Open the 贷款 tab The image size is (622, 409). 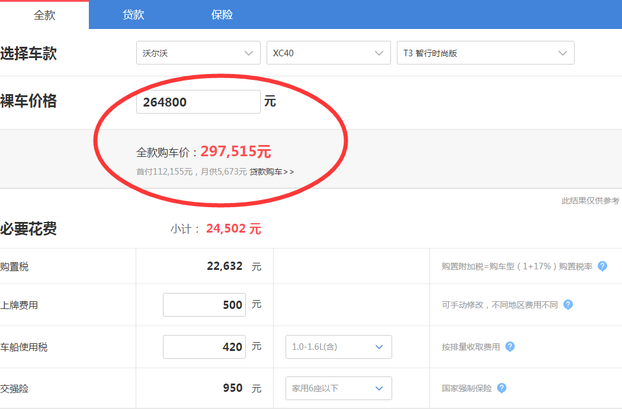pos(133,15)
